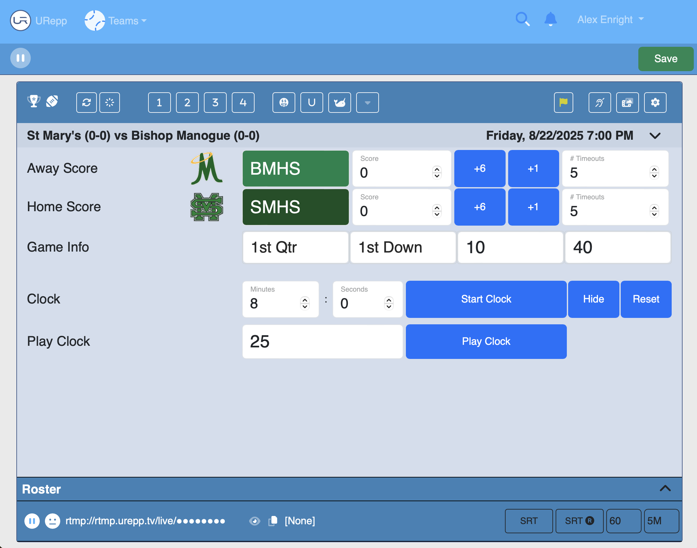This screenshot has height=548, width=697.
Task: Click the search magnifier icon
Action: click(522, 19)
